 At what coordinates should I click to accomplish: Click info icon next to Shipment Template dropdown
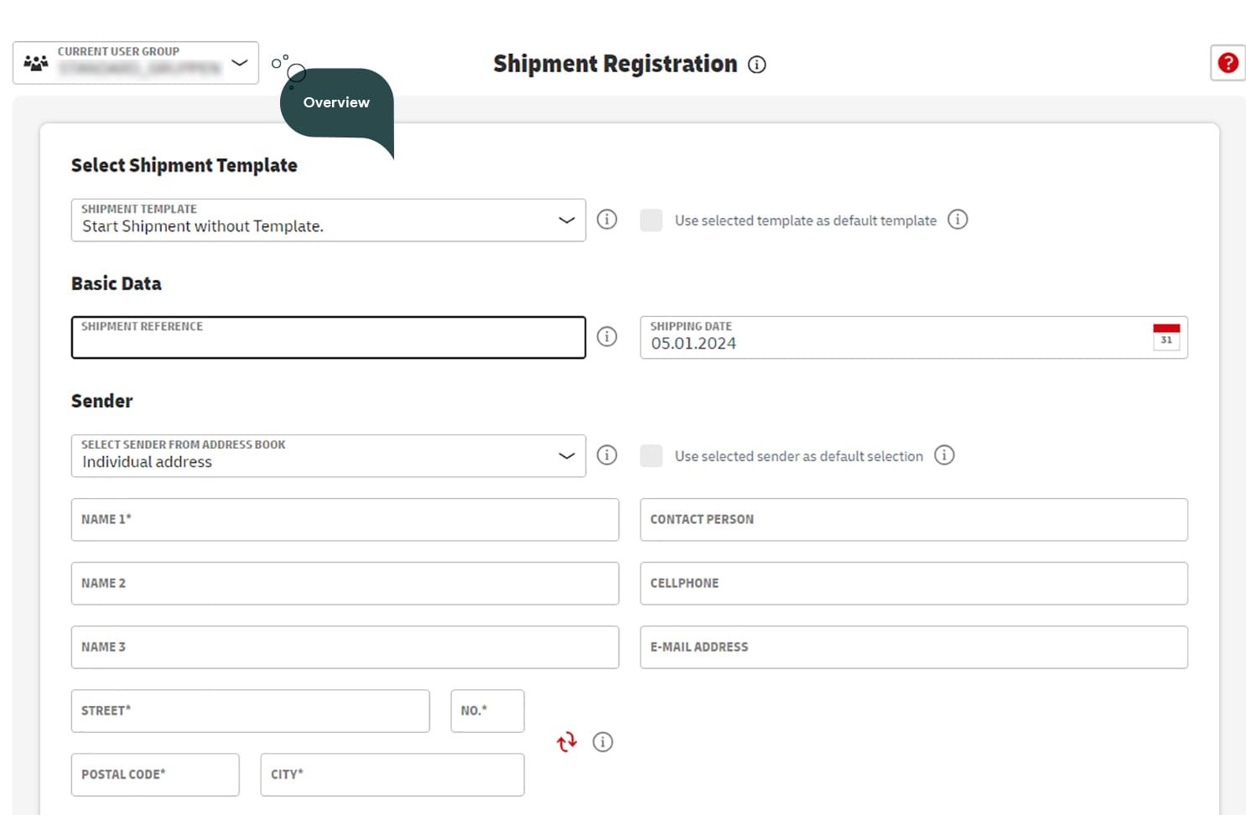click(x=606, y=220)
